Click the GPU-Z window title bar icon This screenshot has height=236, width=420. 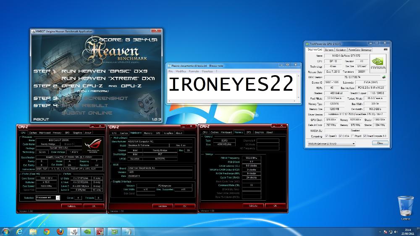(x=307, y=43)
